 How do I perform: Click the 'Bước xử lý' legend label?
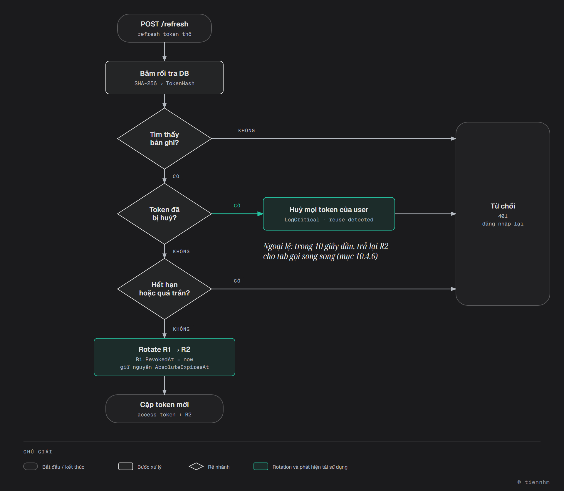pos(150,467)
